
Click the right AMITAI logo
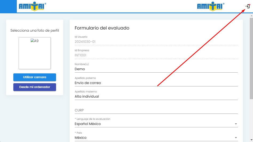click(211, 6)
